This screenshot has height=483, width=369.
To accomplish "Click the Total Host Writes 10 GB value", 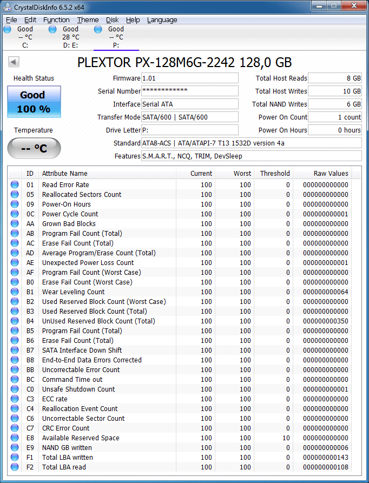I will tap(335, 91).
